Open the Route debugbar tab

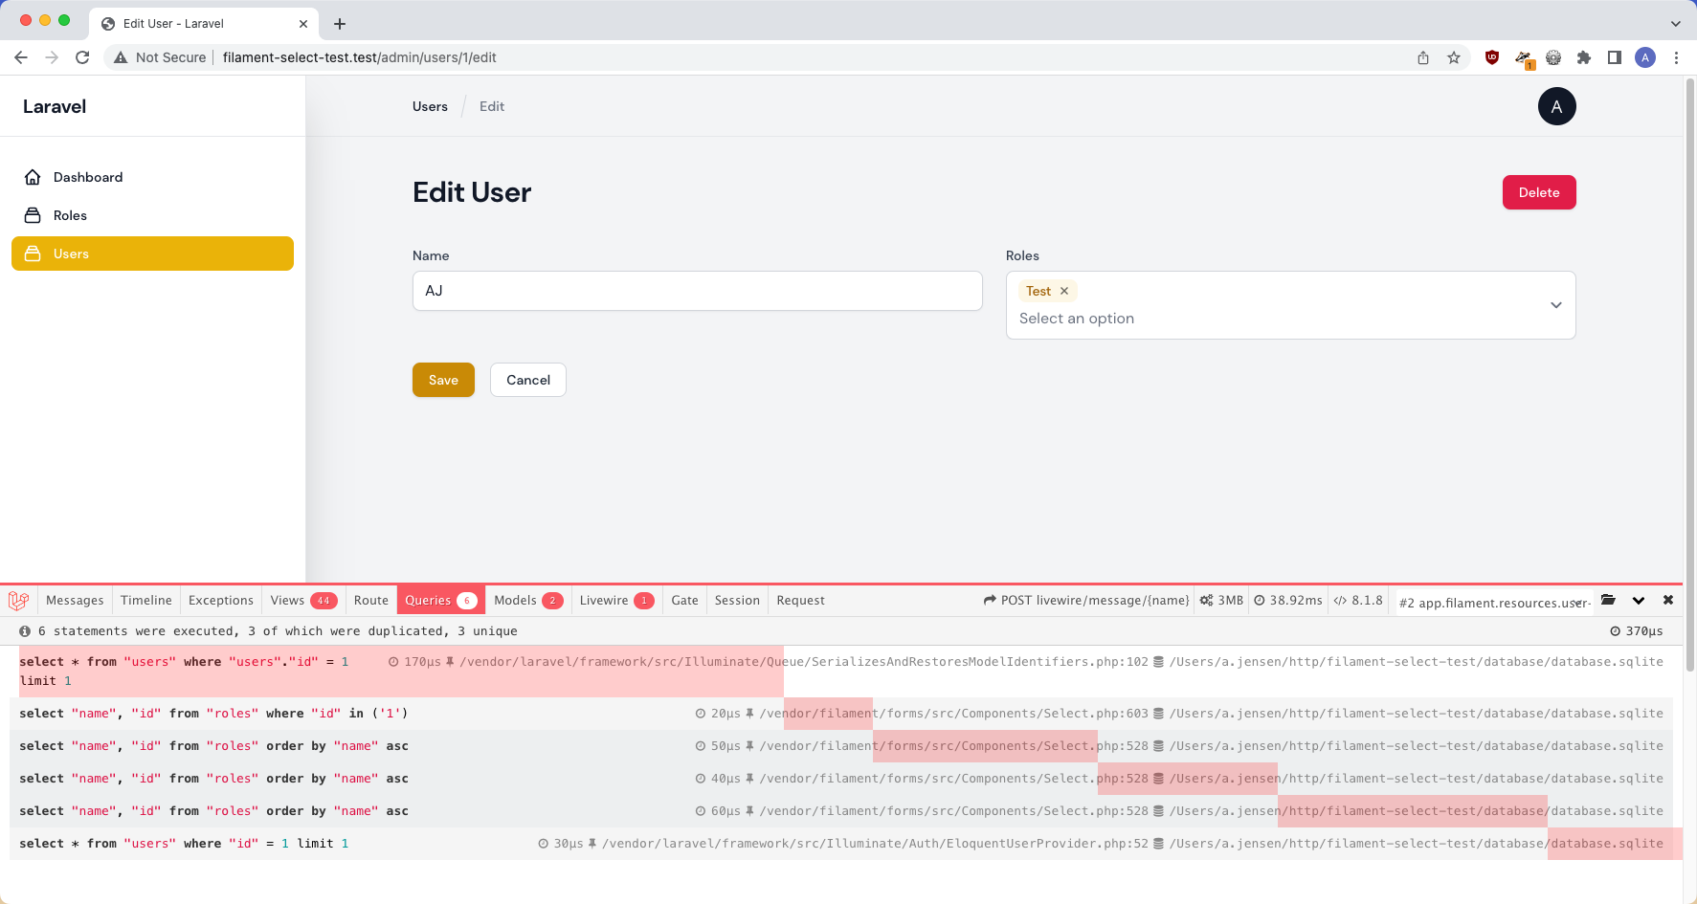371,601
